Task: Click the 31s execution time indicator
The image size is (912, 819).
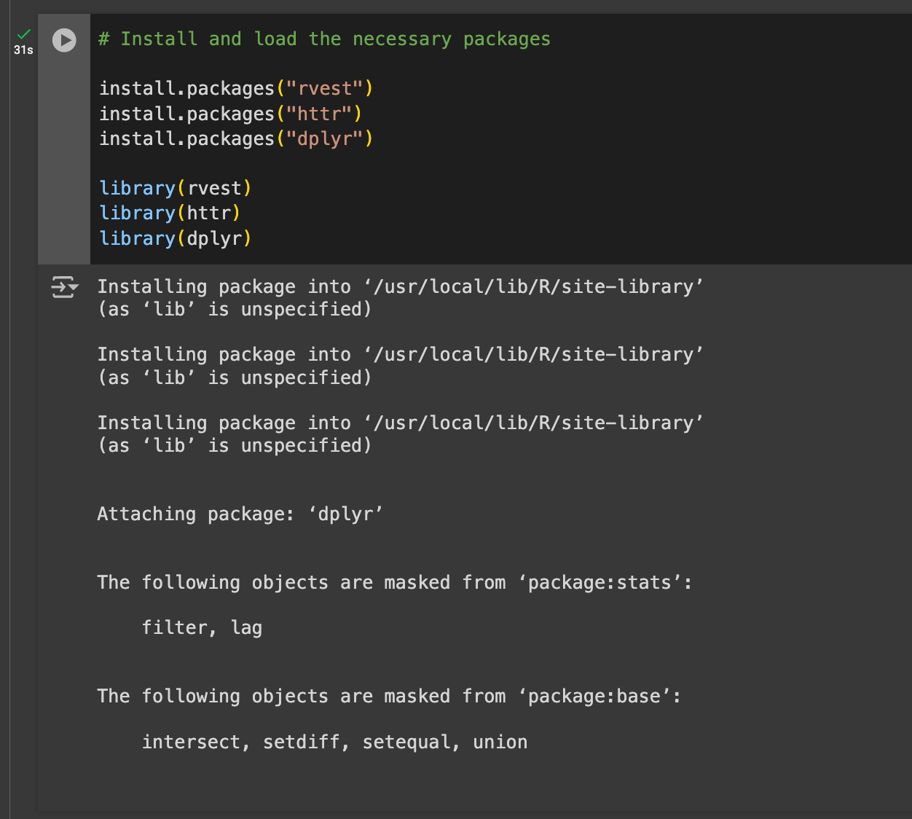Action: click(x=23, y=50)
